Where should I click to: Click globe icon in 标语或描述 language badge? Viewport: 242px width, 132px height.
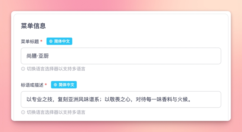tap(55, 85)
